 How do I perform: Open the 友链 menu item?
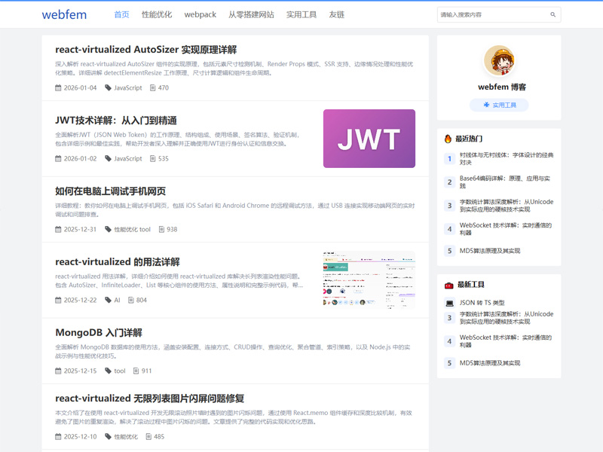coord(336,14)
